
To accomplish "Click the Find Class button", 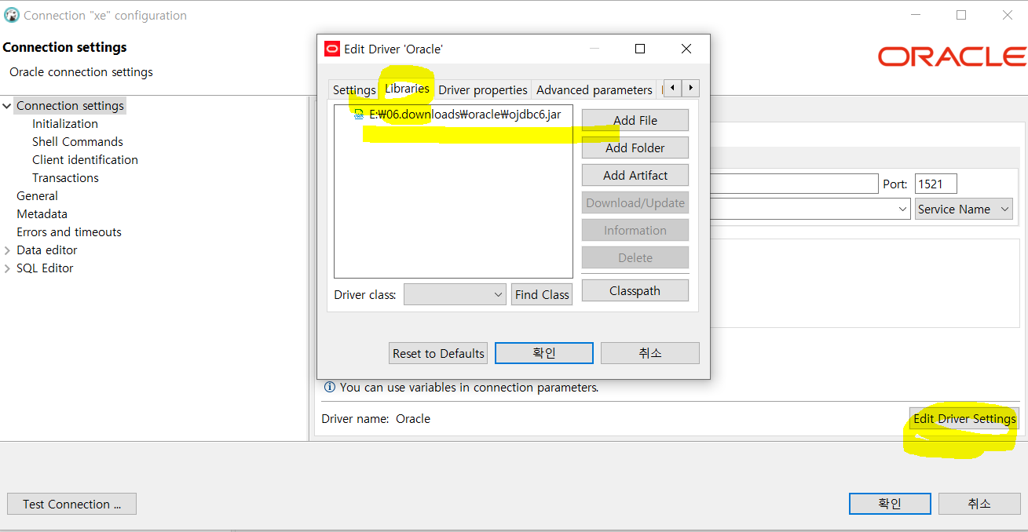I will tap(542, 294).
